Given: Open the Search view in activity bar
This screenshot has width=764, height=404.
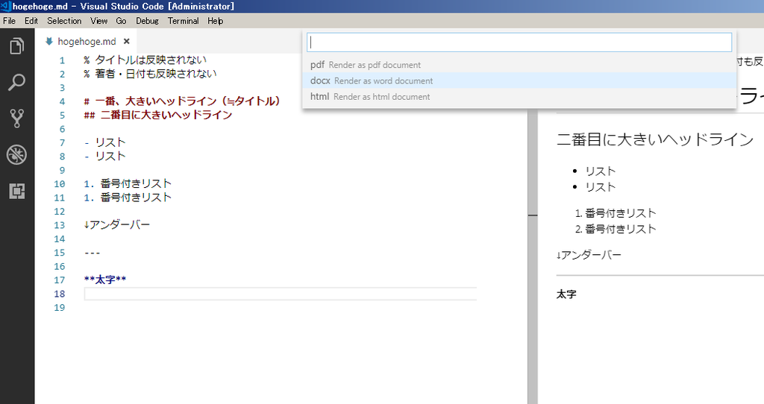Looking at the screenshot, I should click(16, 82).
